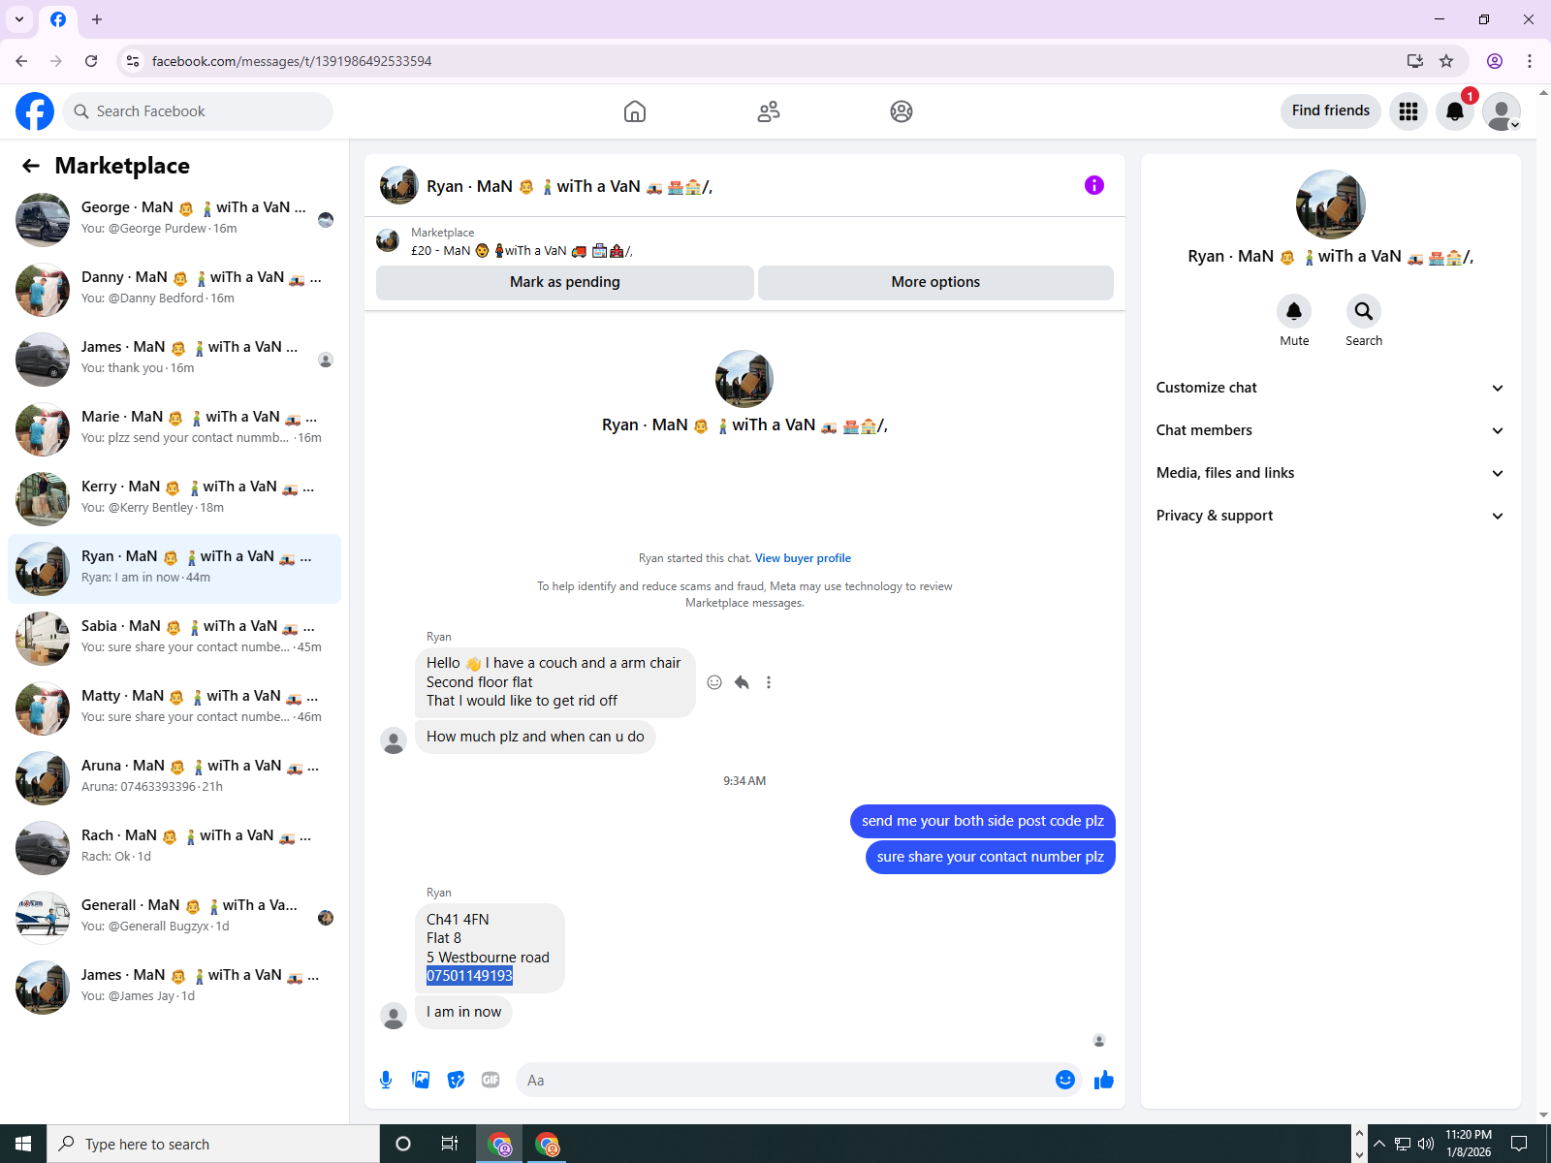
Task: Expand Chat members section
Action: [1330, 430]
